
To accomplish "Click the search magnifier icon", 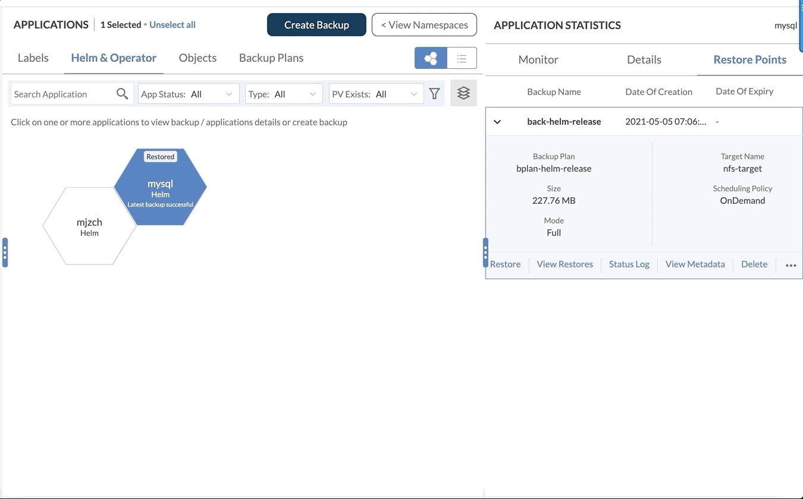I will (x=122, y=94).
